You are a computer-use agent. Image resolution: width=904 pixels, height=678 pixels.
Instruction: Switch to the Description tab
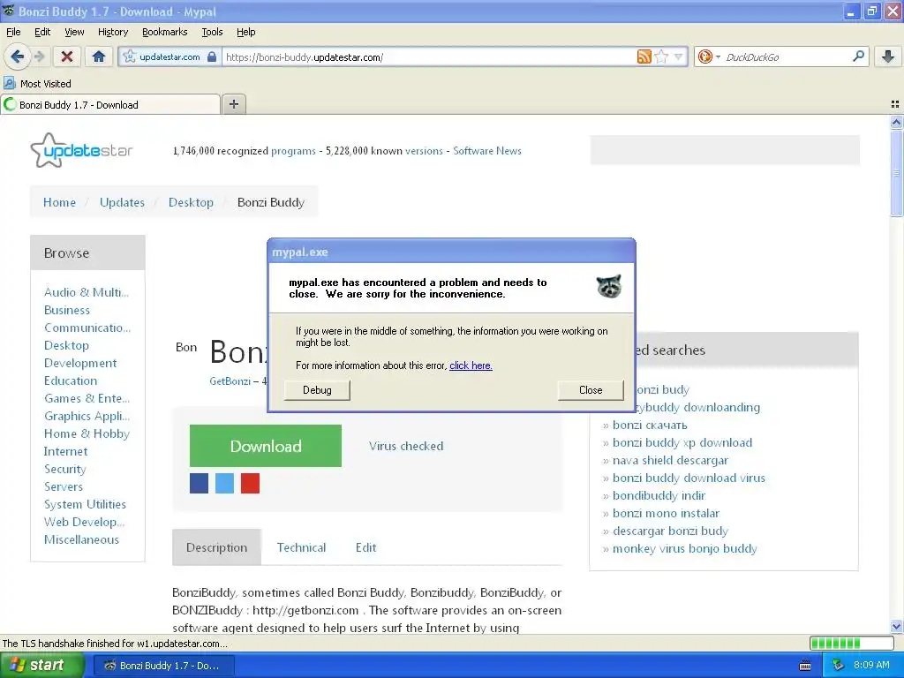[217, 547]
